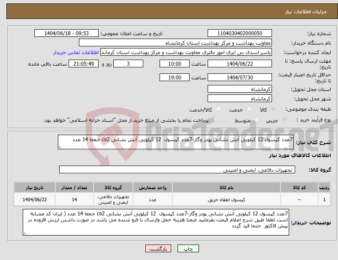Screen dimensions: 338x260
Task: Click the گروه کالا field
Action: coord(177,169)
